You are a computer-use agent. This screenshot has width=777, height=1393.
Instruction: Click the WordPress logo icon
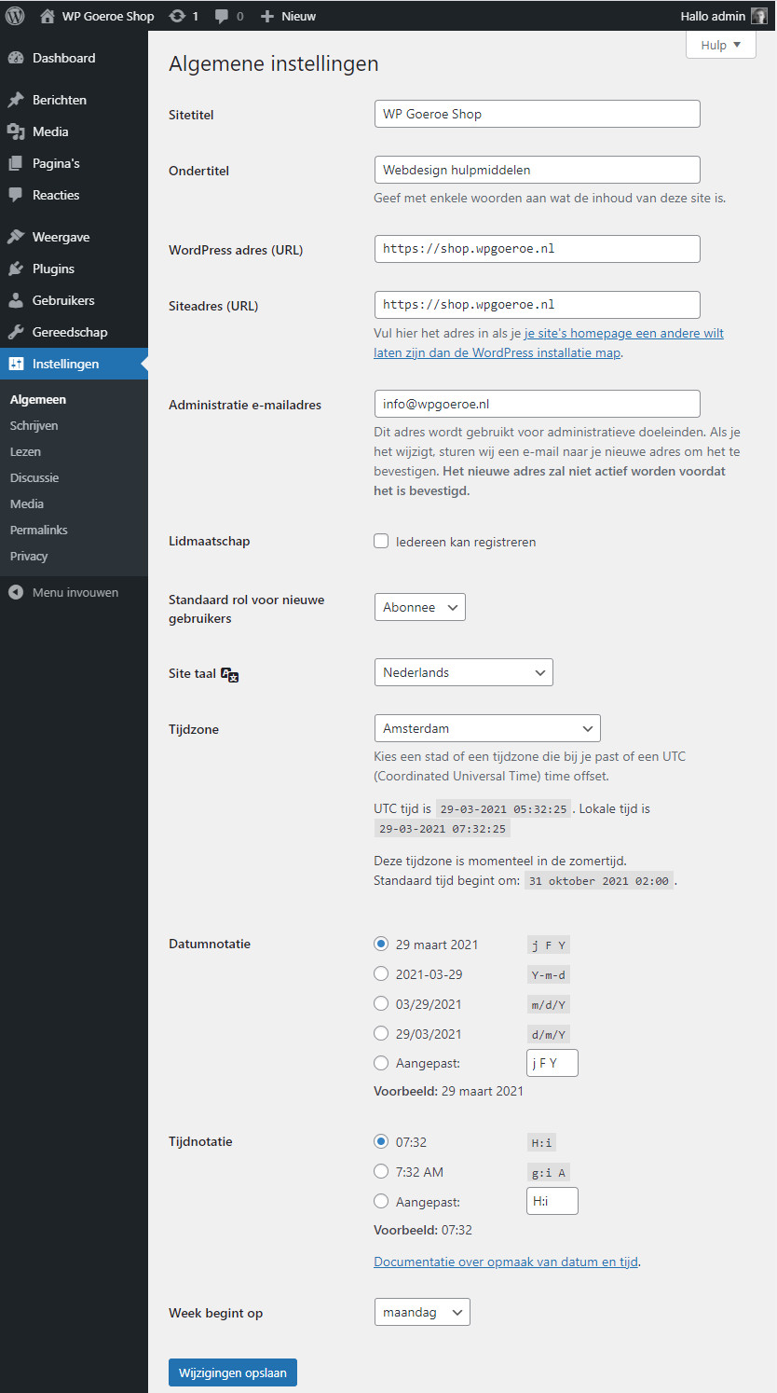coord(15,16)
